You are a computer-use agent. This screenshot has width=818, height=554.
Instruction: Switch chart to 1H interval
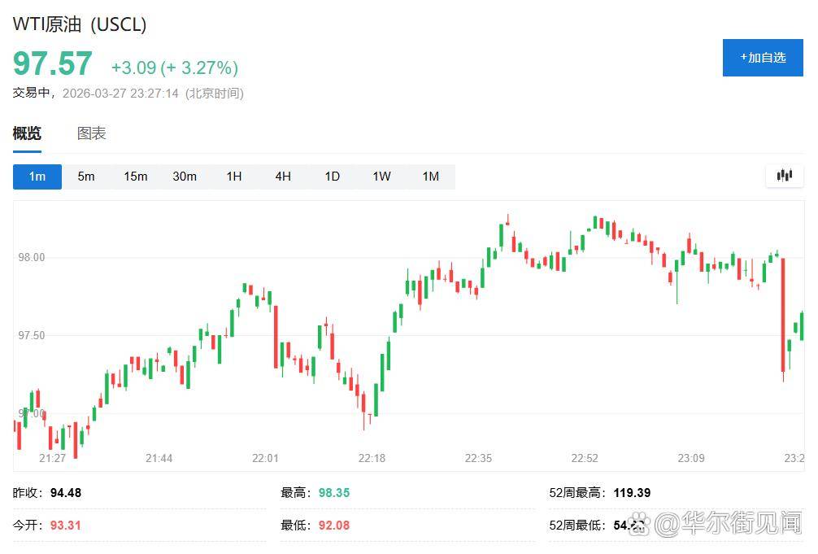[234, 177]
